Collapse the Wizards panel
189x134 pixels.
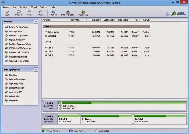pyautogui.click(x=36, y=22)
